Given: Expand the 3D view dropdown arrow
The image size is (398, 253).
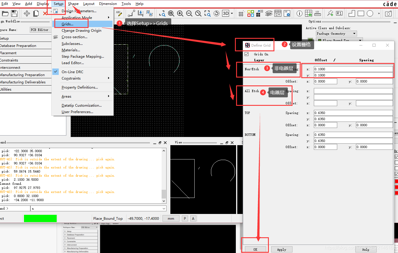Looking at the screenshot, I should pyautogui.click(x=232, y=13).
